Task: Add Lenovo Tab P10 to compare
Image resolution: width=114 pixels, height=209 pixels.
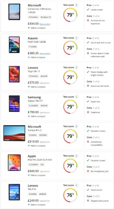Action: coord(36,205)
